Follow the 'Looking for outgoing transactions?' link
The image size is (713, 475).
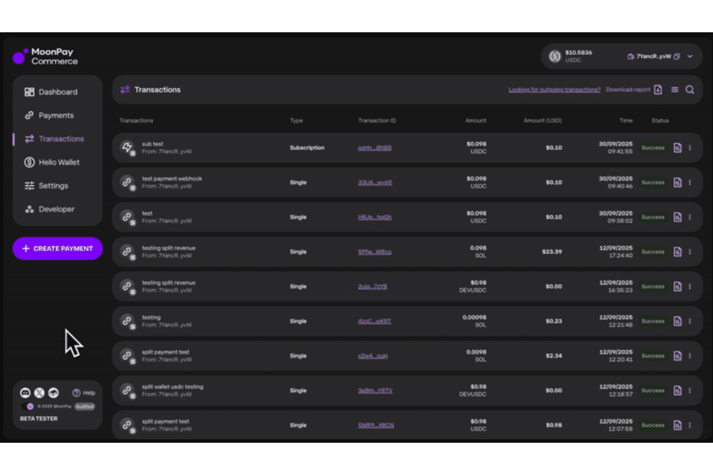click(555, 90)
